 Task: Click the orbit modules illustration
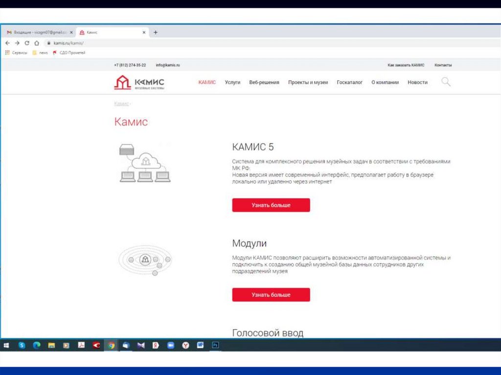145,260
